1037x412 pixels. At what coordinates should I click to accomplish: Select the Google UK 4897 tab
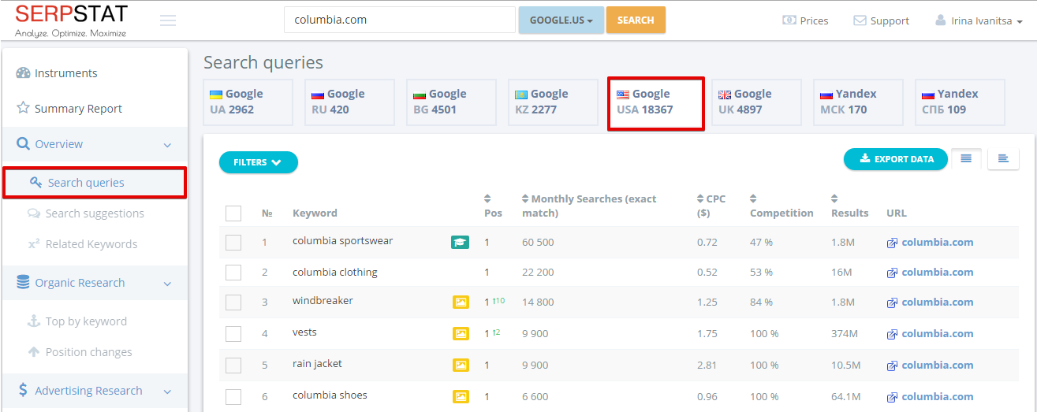(x=756, y=102)
